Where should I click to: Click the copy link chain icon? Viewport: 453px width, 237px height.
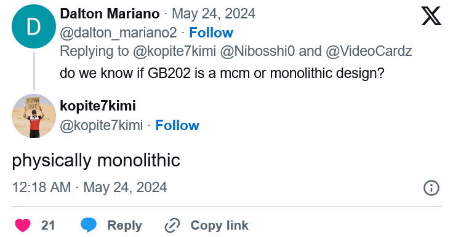(172, 225)
